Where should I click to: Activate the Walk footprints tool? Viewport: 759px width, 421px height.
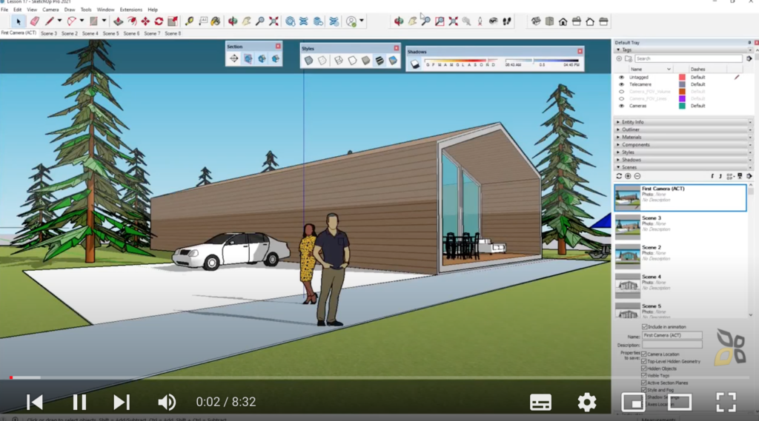click(507, 21)
